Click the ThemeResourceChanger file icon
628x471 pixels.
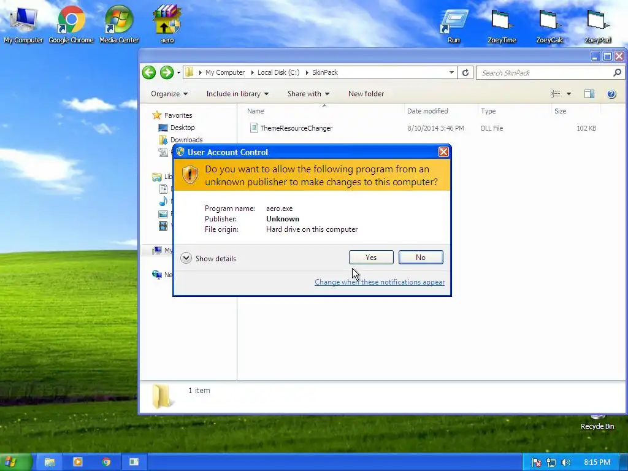pos(253,128)
